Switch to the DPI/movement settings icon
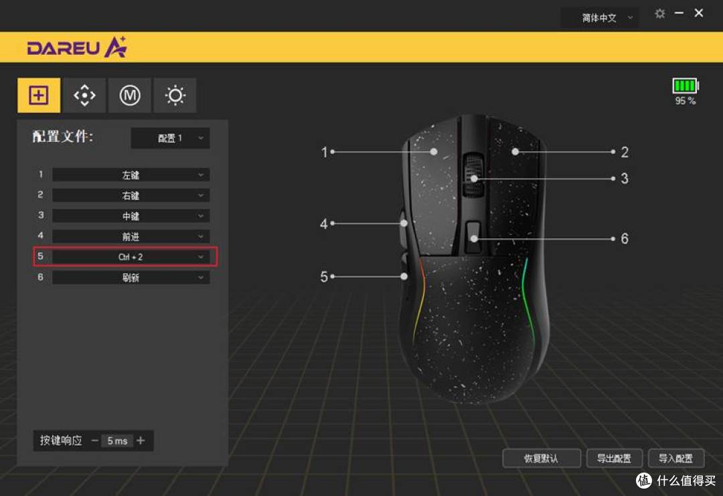This screenshot has width=723, height=496. tap(84, 96)
